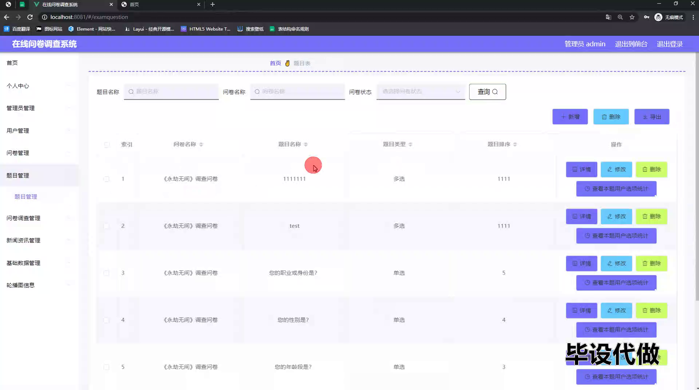699x390 pixels.
Task: Open the password key icon
Action: (647, 17)
